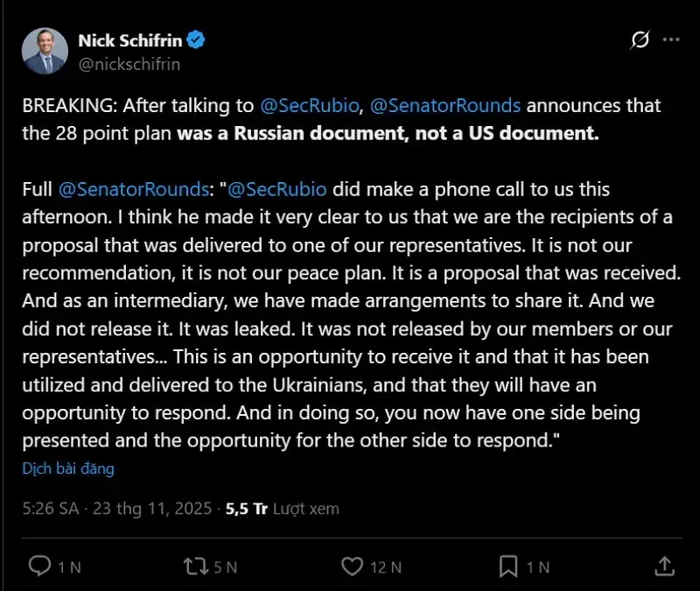Open Nick Schifrin's profile picture
The image size is (700, 591).
click(44, 51)
